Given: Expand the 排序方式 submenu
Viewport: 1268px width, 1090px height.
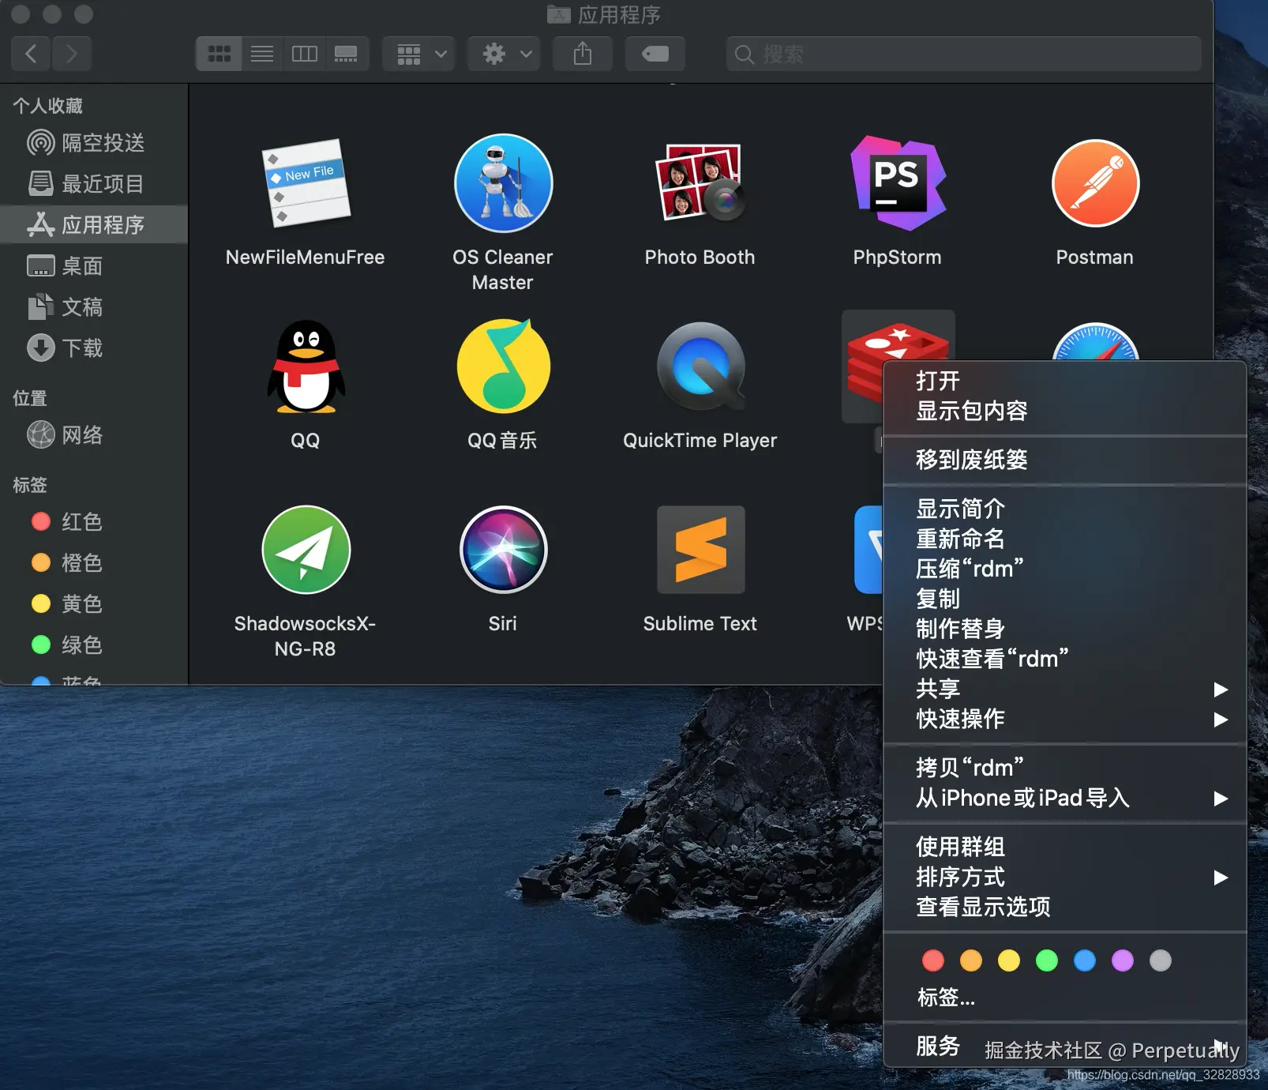Looking at the screenshot, I should [x=1064, y=877].
